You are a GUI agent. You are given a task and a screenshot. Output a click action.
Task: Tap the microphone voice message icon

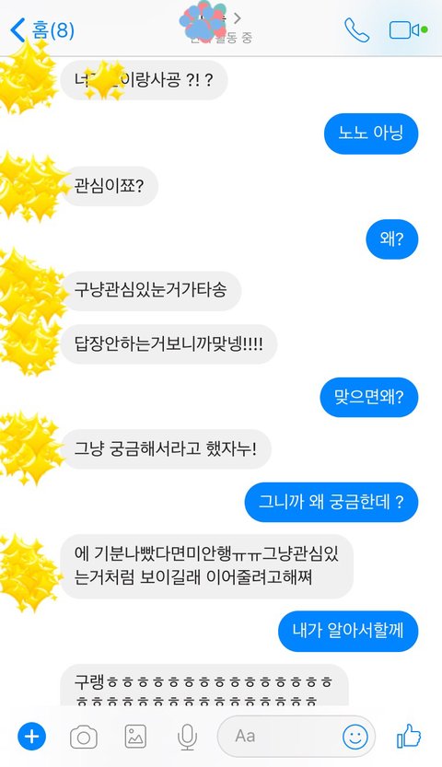(187, 737)
